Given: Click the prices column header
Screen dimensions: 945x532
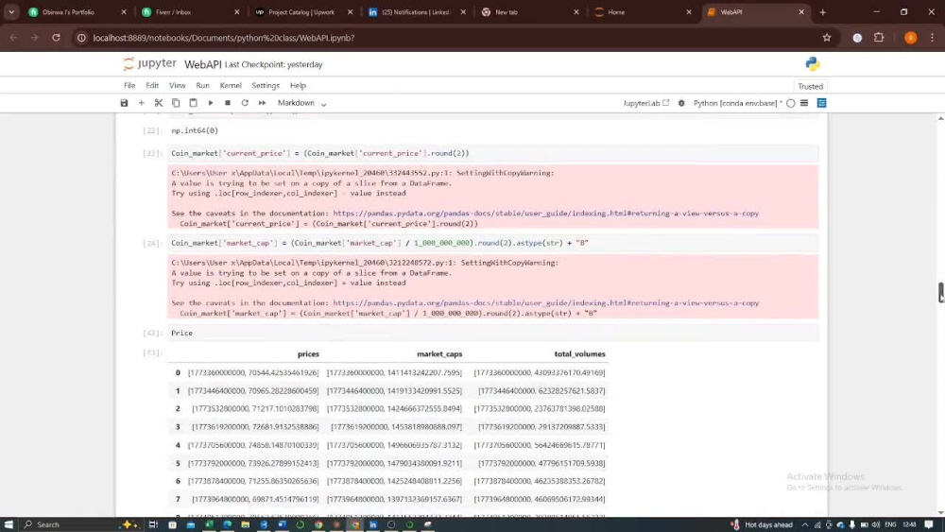Looking at the screenshot, I should 308,354.
